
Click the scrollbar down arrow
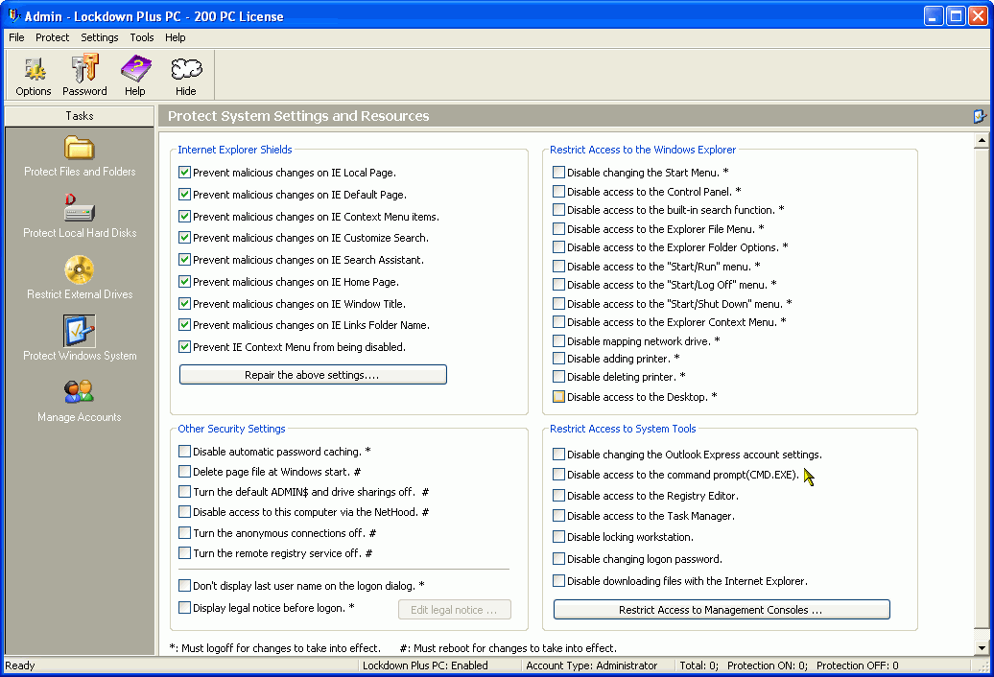click(982, 647)
